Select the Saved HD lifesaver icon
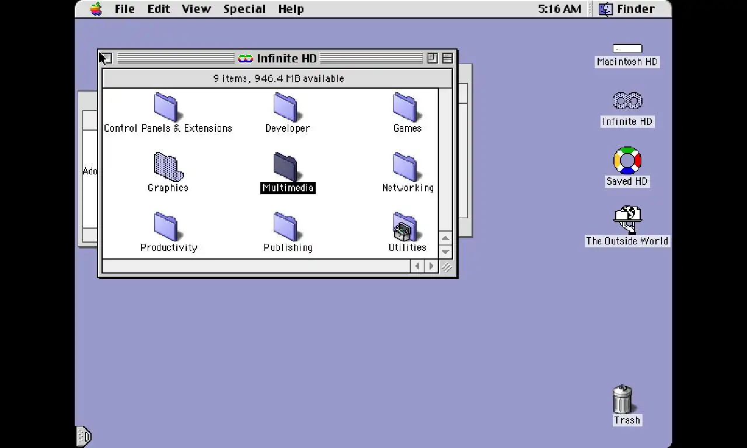The width and height of the screenshot is (747, 448). [x=627, y=160]
